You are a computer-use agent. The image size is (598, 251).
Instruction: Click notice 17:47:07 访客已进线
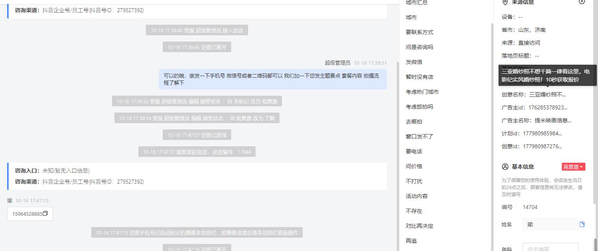(197, 135)
